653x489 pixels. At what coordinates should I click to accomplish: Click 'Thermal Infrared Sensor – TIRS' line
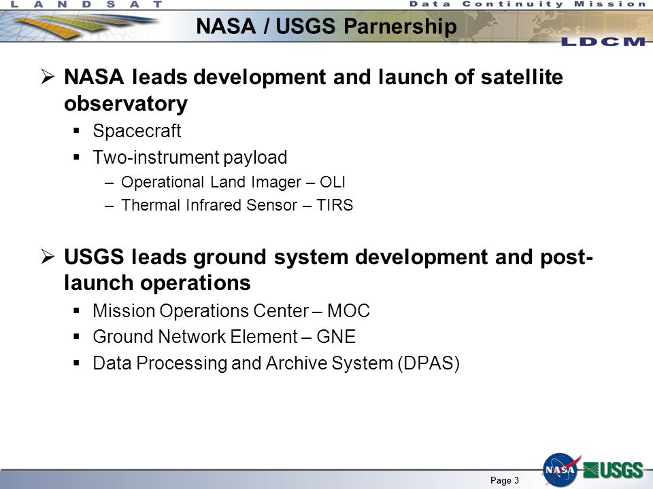point(237,205)
